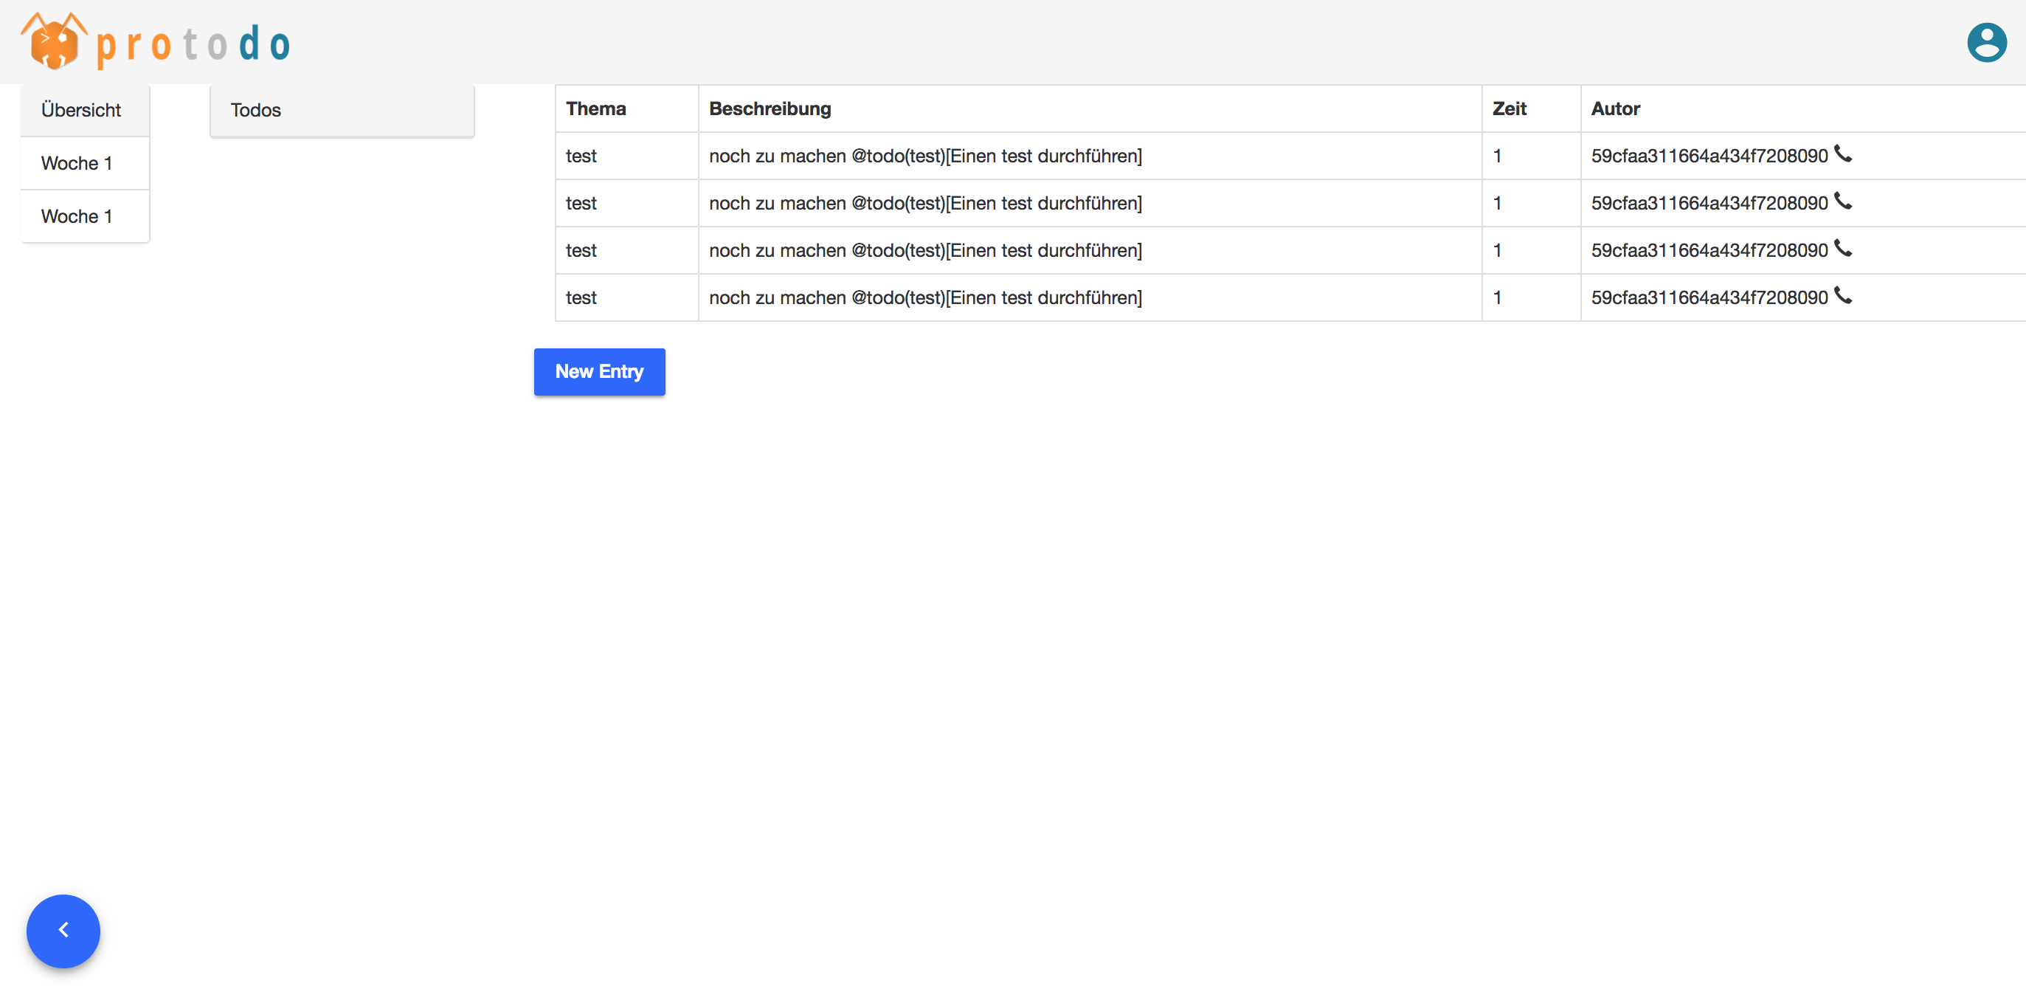
Task: Click phone icon in second table row
Action: pyautogui.click(x=1843, y=201)
